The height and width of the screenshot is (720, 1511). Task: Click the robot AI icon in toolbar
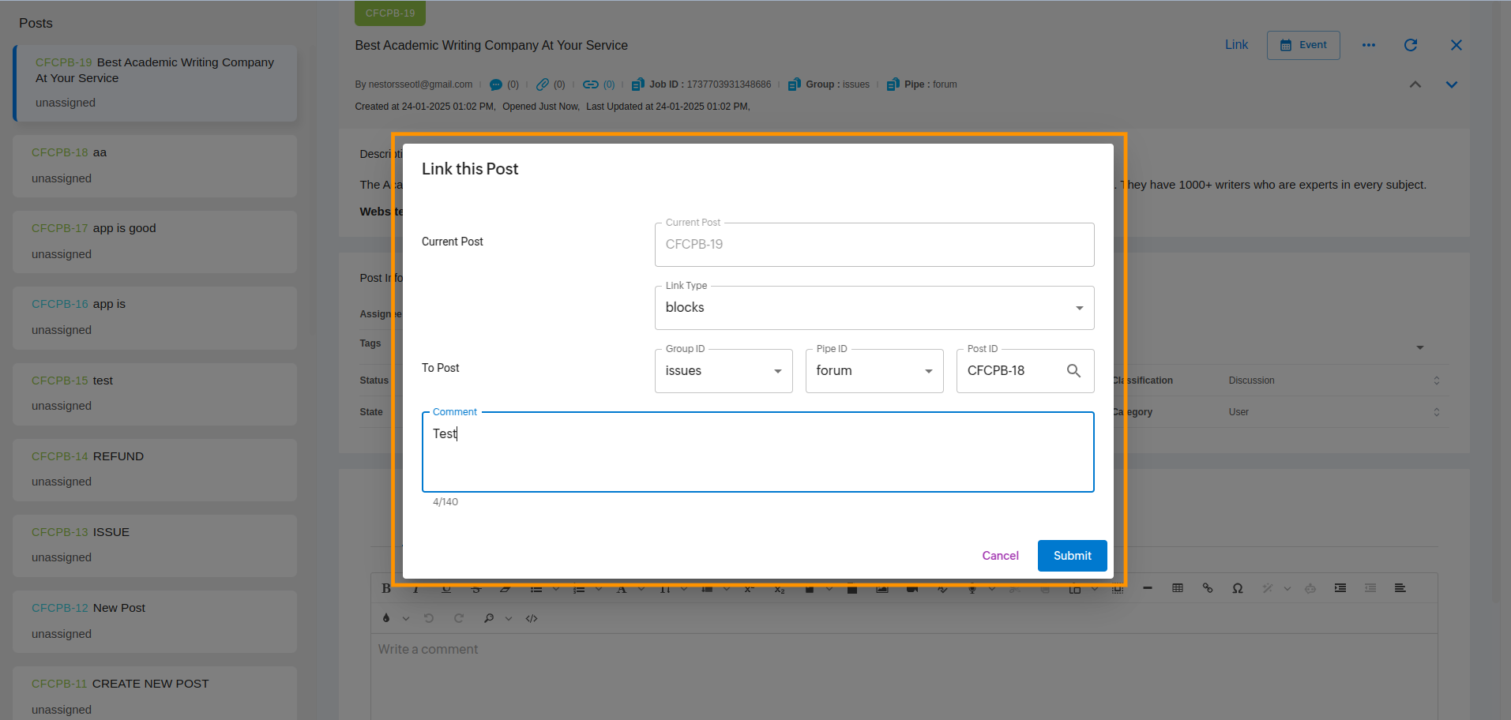coord(1310,588)
